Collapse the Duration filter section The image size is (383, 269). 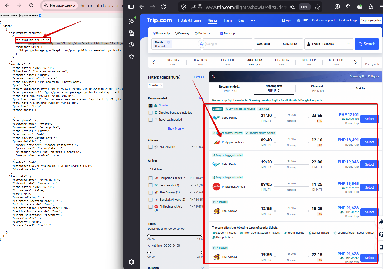point(202,268)
